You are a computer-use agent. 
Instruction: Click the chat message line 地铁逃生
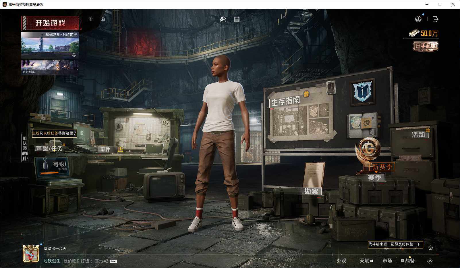click(x=76, y=261)
